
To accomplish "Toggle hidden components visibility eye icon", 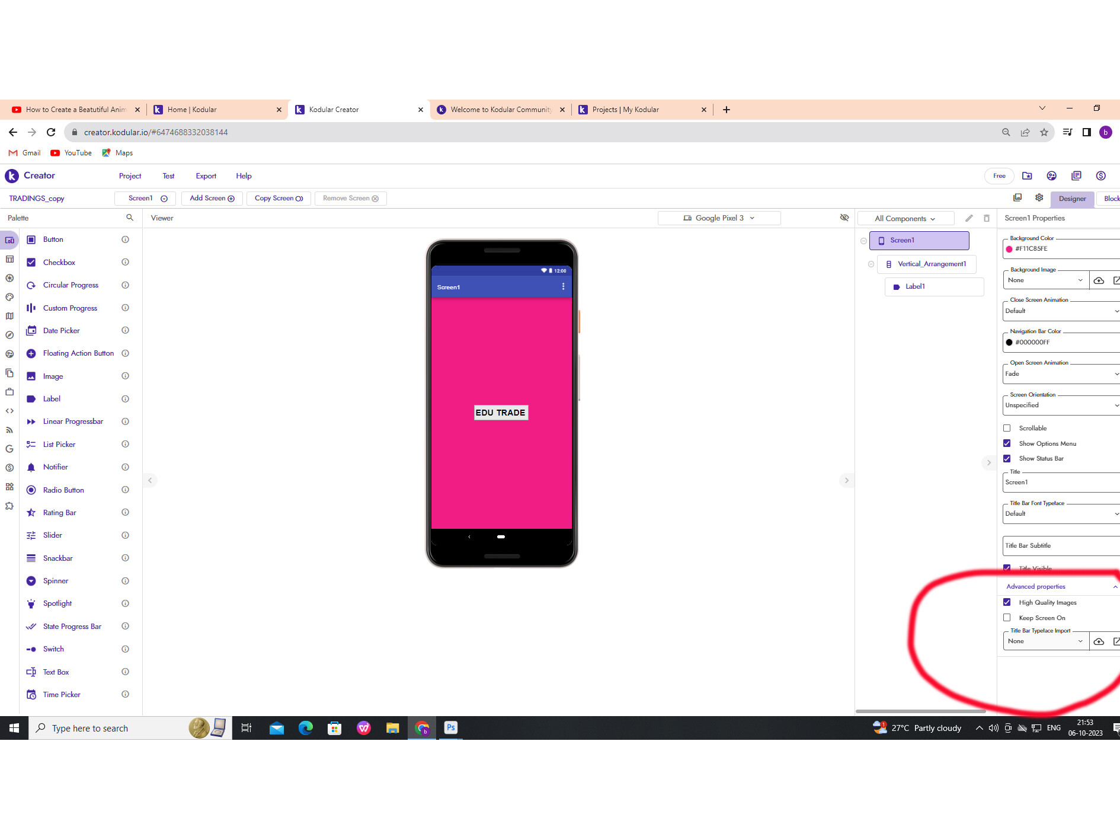I will (844, 218).
